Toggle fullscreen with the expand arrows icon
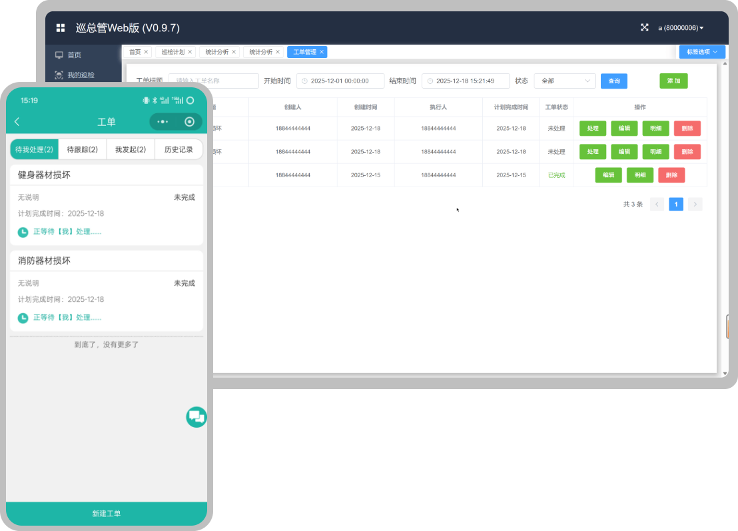The image size is (738, 531). coord(644,27)
